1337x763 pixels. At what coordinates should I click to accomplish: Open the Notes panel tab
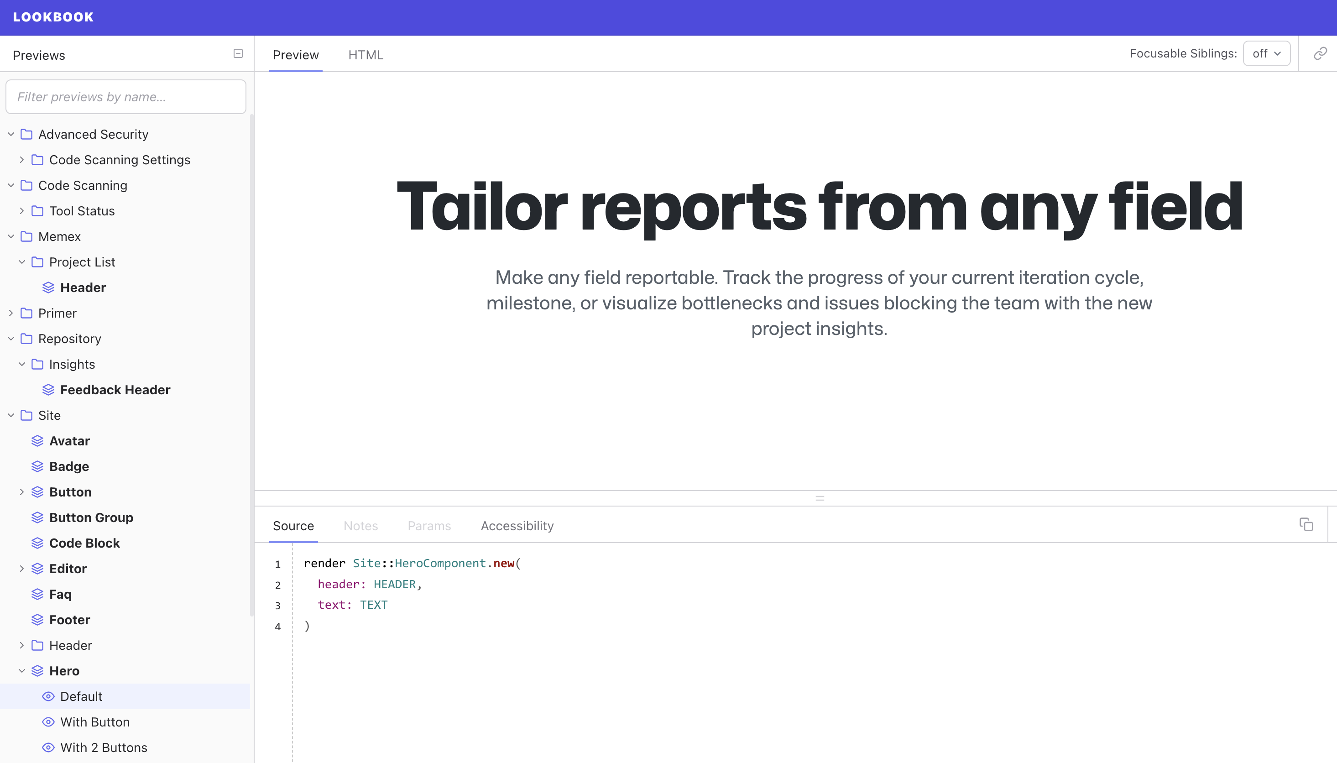click(x=361, y=525)
